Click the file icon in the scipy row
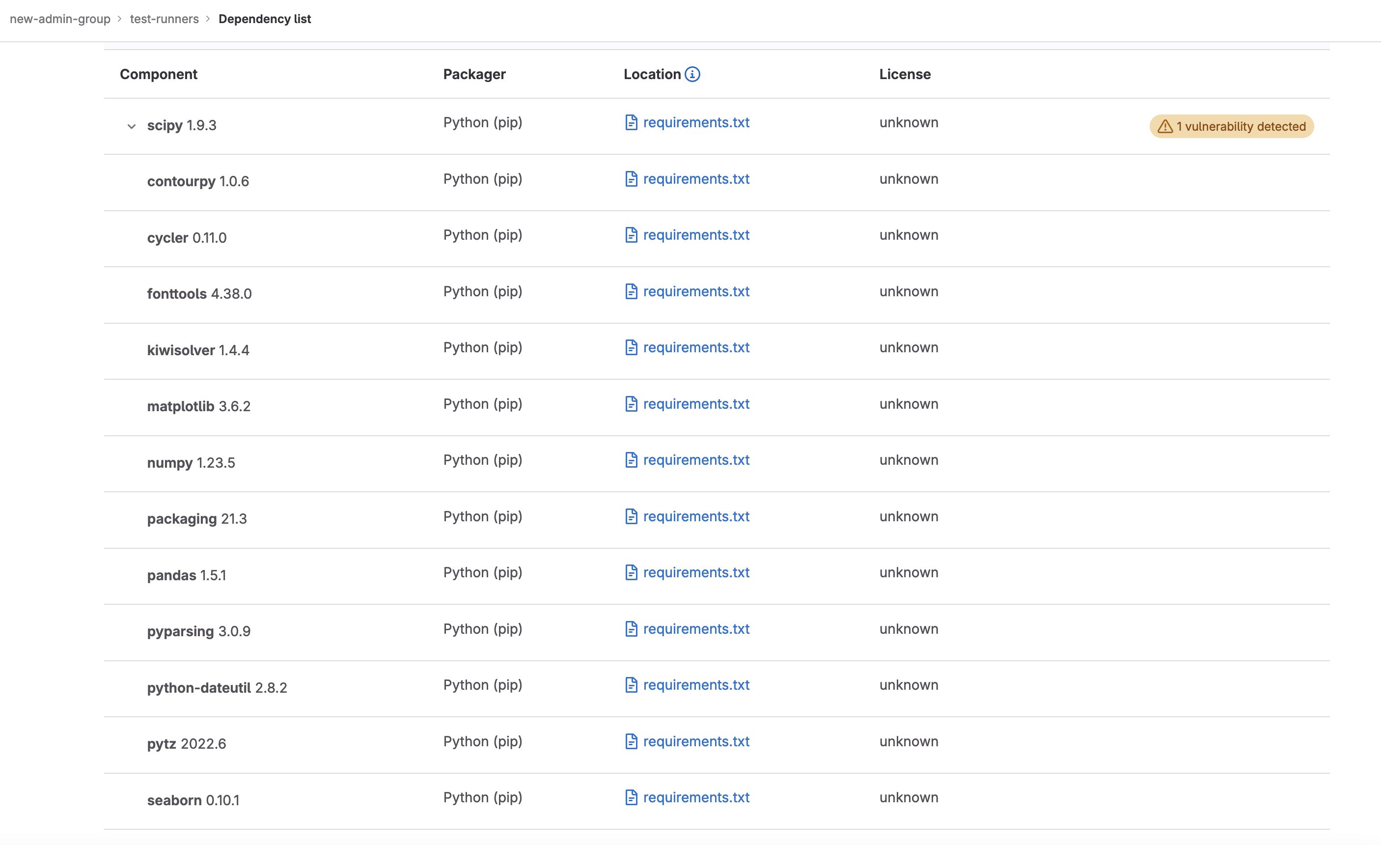The image size is (1381, 845). [631, 122]
